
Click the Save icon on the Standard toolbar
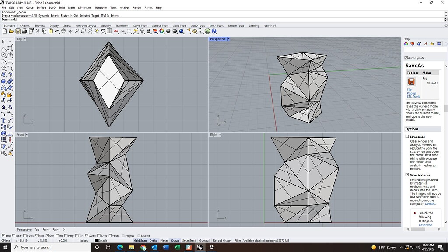click(18, 31)
